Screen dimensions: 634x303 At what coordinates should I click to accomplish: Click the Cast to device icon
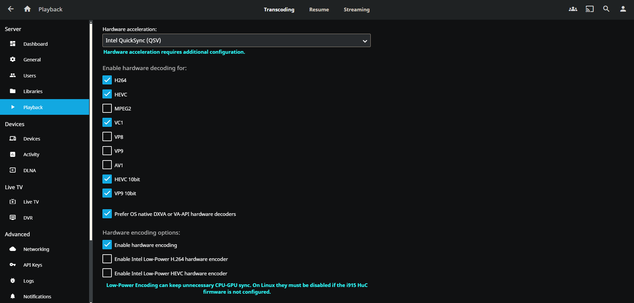pyautogui.click(x=590, y=9)
